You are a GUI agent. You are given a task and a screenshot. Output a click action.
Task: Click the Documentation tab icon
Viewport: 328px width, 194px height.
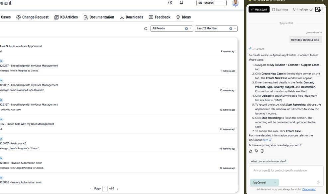click(x=85, y=17)
